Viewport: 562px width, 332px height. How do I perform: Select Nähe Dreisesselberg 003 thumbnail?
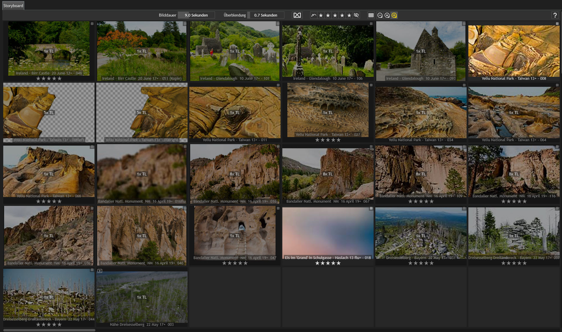142,297
